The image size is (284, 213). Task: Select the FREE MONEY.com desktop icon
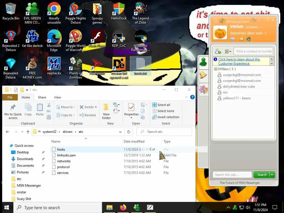click(32, 68)
